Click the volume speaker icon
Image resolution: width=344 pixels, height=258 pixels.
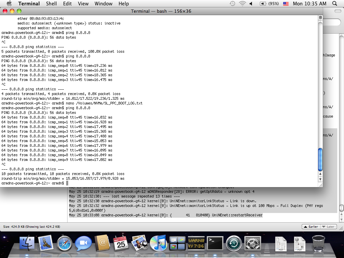coord(251,3)
